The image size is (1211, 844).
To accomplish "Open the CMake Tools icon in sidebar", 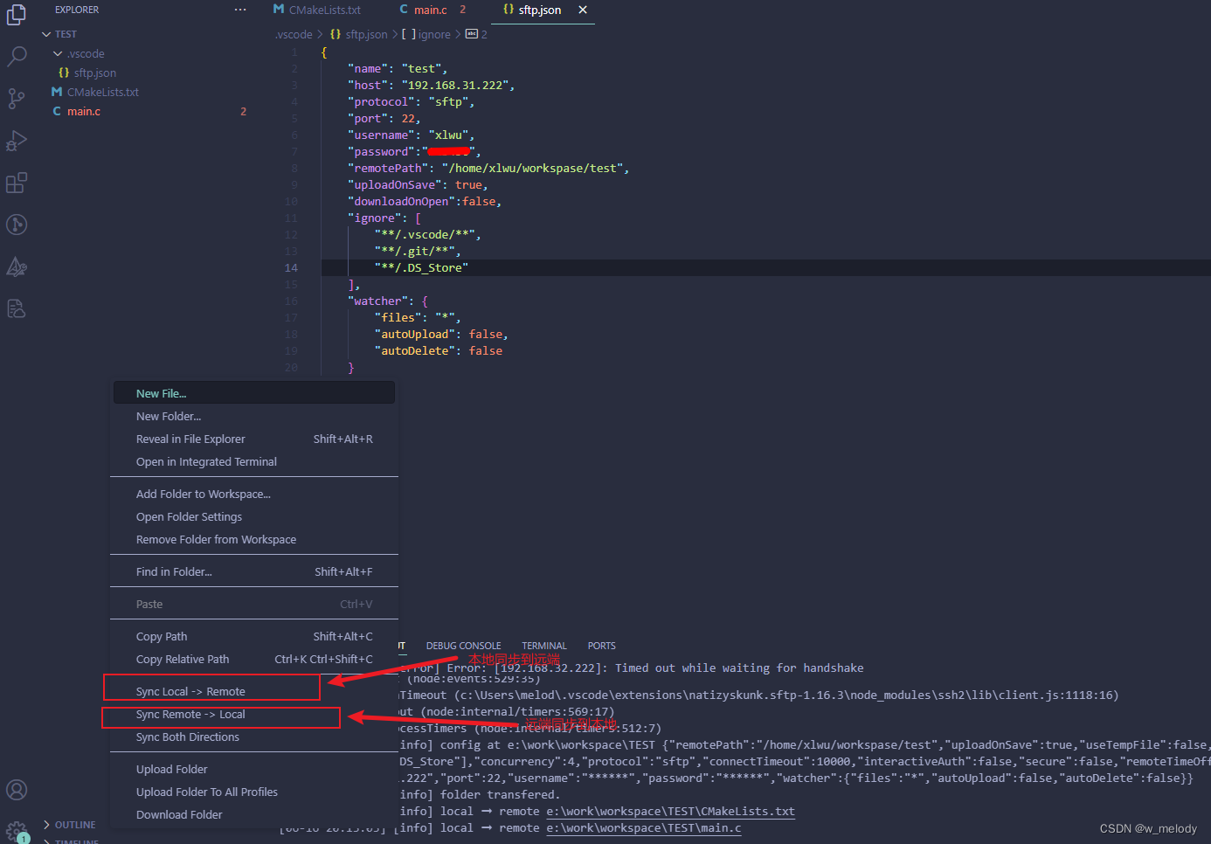I will coord(17,266).
